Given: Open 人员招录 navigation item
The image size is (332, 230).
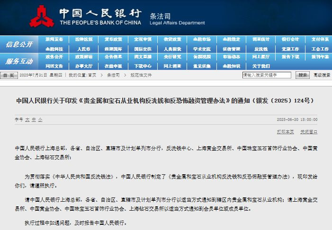Looking at the screenshot, I should pos(172,49).
